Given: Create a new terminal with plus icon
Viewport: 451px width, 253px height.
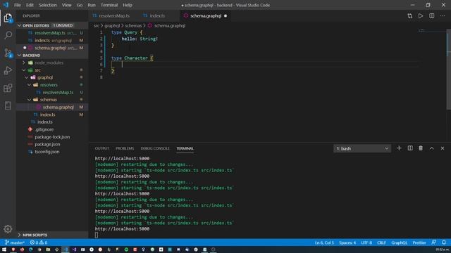Looking at the screenshot, I should [399, 148].
